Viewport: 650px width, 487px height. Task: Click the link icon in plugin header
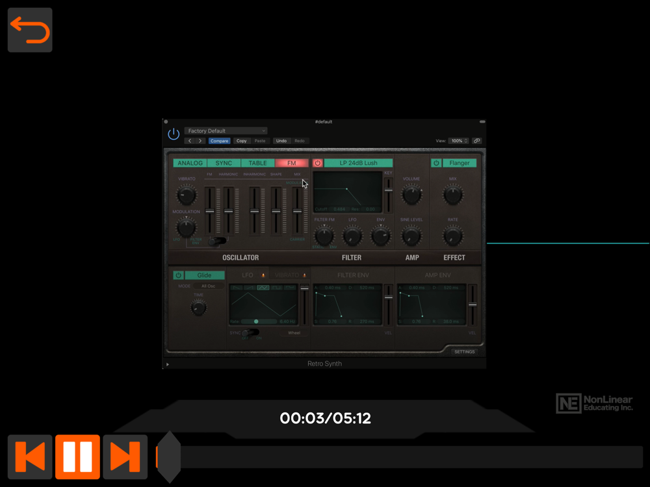click(477, 141)
